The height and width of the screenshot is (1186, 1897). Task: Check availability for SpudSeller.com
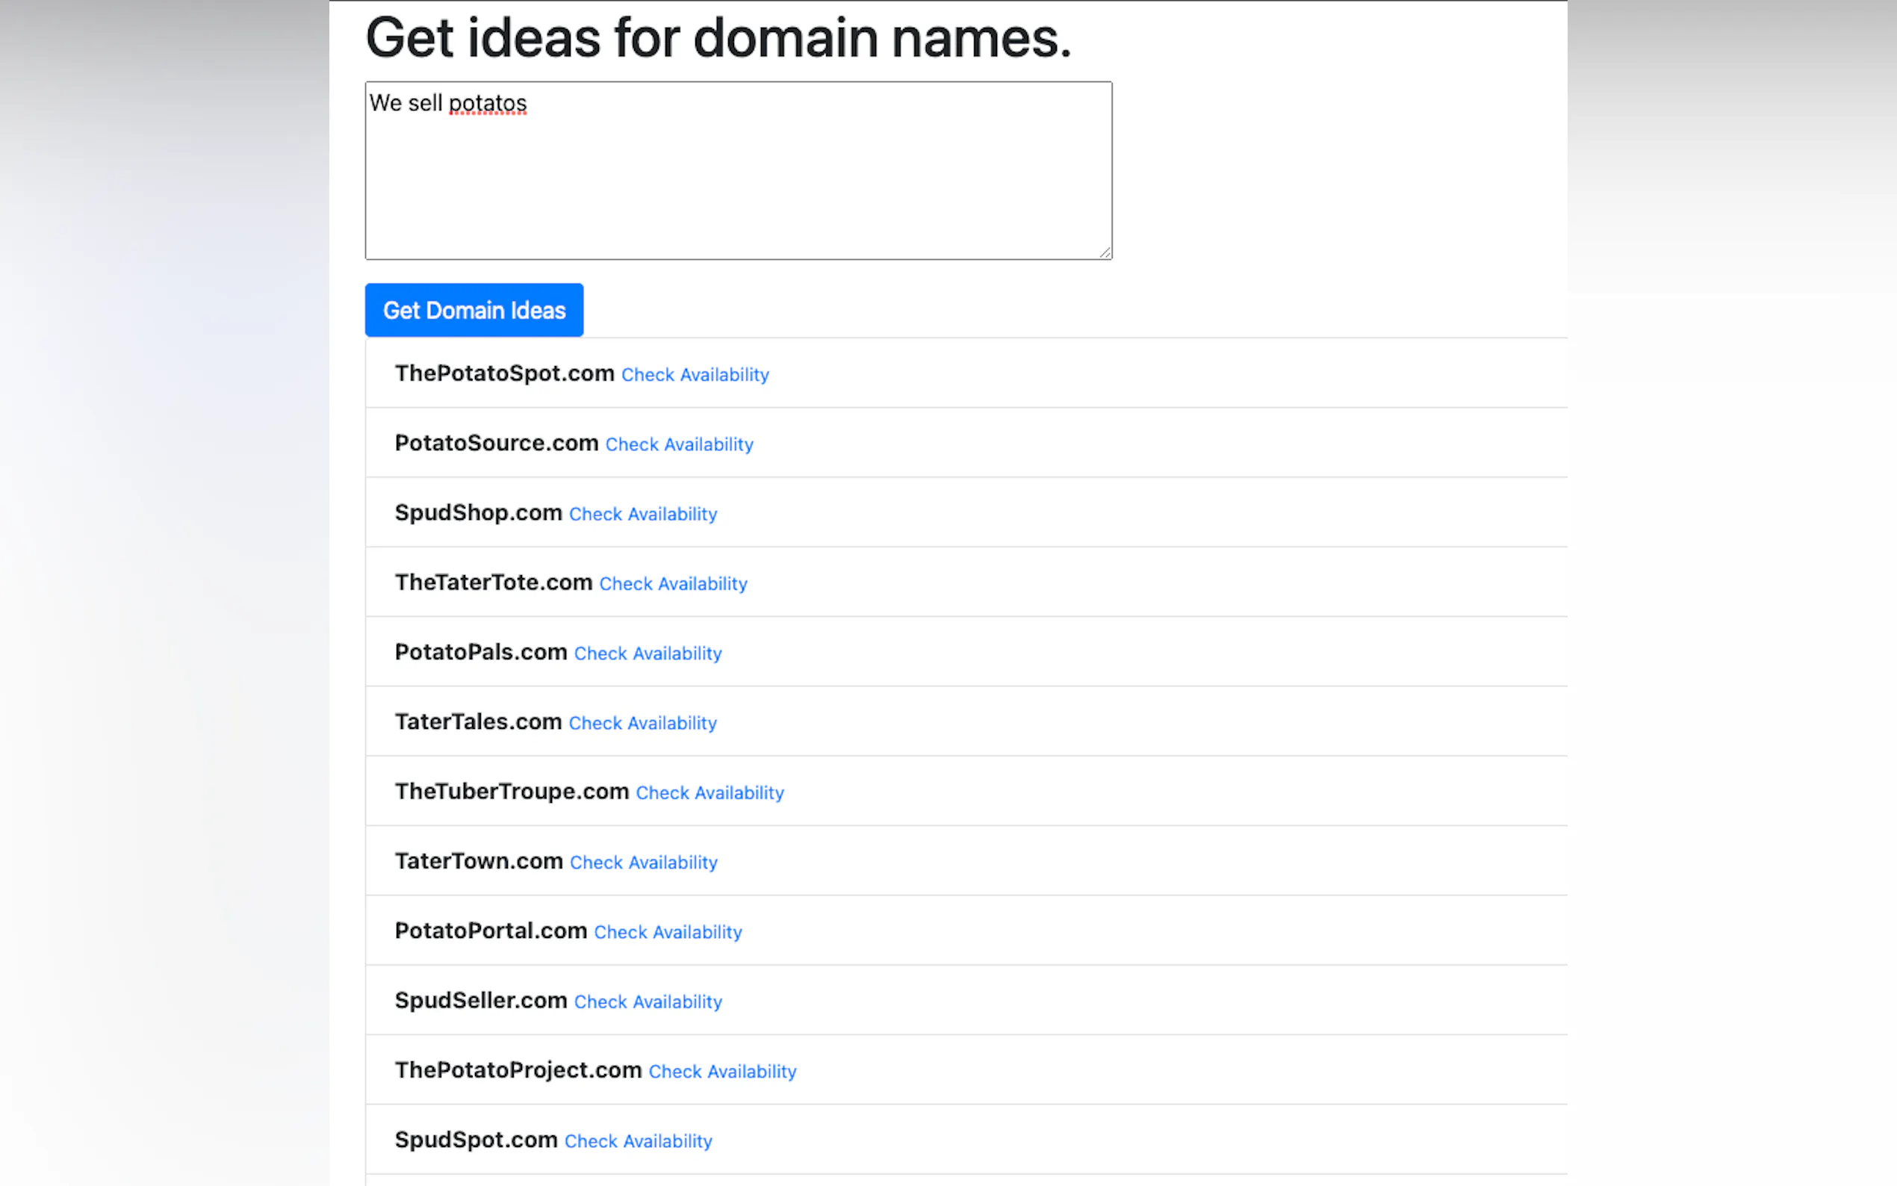[x=648, y=1002]
